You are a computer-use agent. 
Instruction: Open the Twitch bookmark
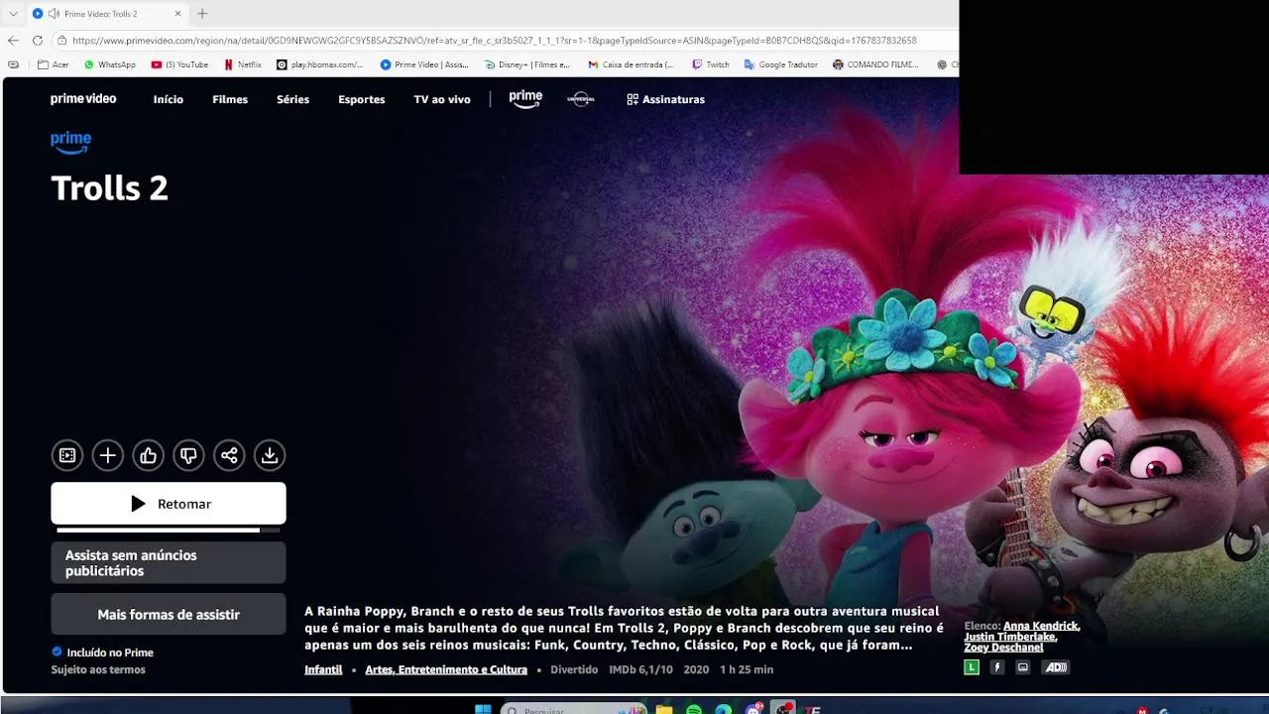[711, 64]
